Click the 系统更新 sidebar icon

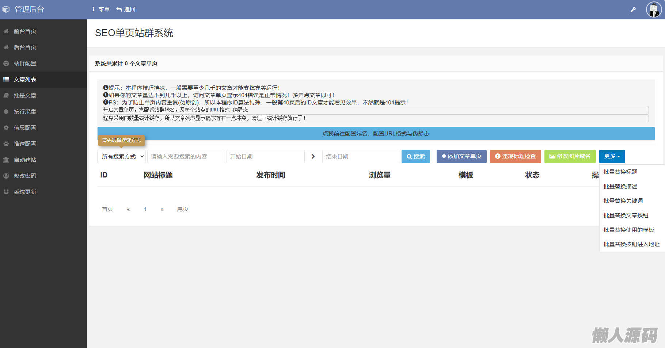pos(6,192)
